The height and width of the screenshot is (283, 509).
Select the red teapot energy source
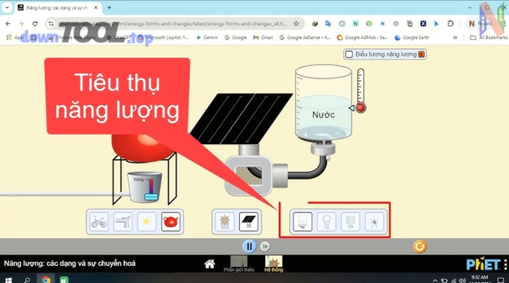coord(171,222)
